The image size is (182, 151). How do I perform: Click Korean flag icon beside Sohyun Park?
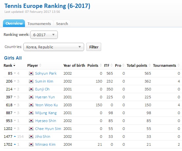point(31,73)
